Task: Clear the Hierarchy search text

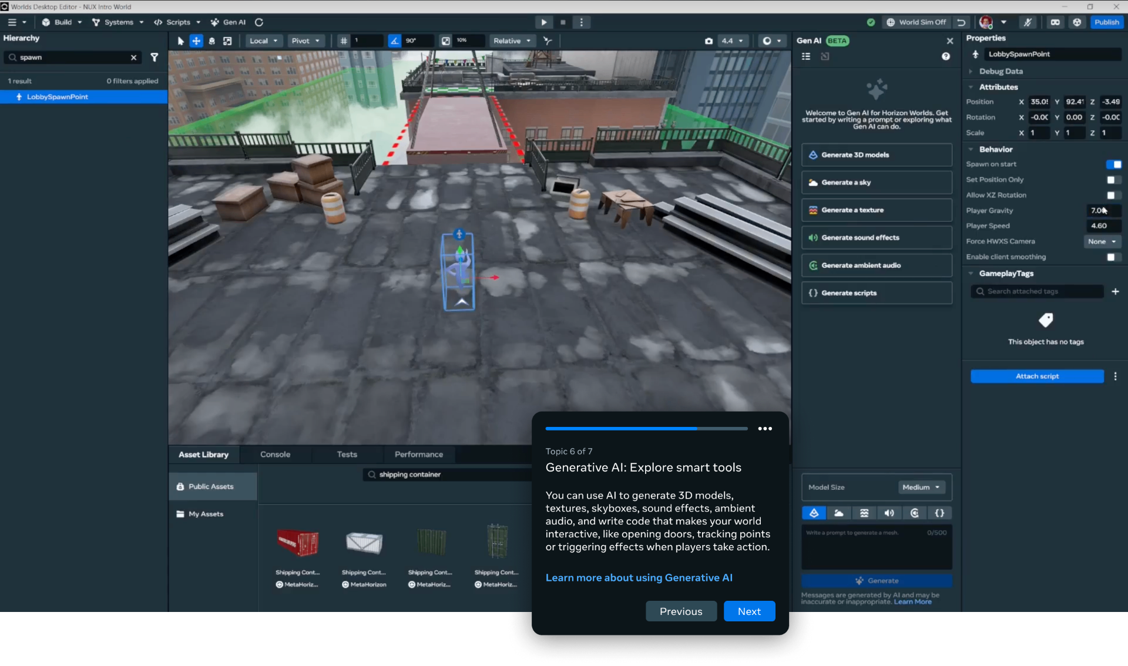Action: click(x=133, y=58)
